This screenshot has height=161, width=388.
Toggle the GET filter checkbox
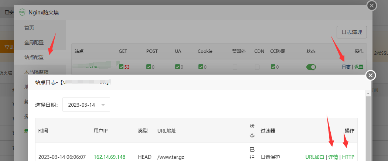click(121, 67)
